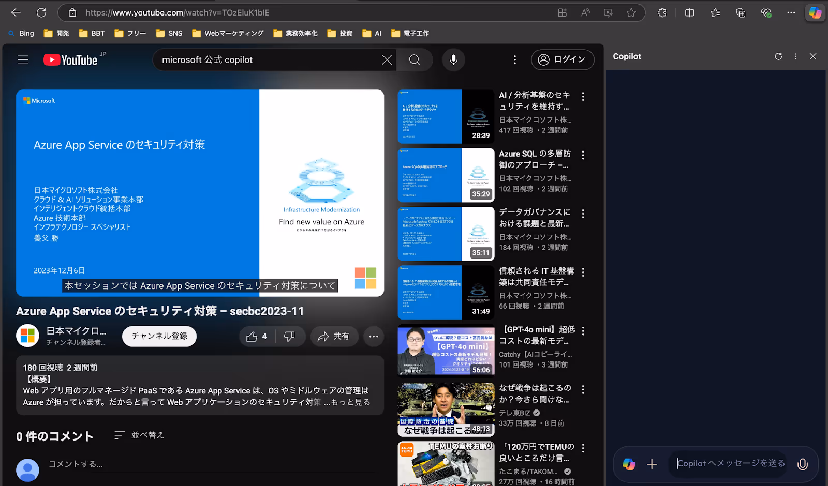Toggle split screen view
The width and height of the screenshot is (828, 486).
[x=689, y=12]
